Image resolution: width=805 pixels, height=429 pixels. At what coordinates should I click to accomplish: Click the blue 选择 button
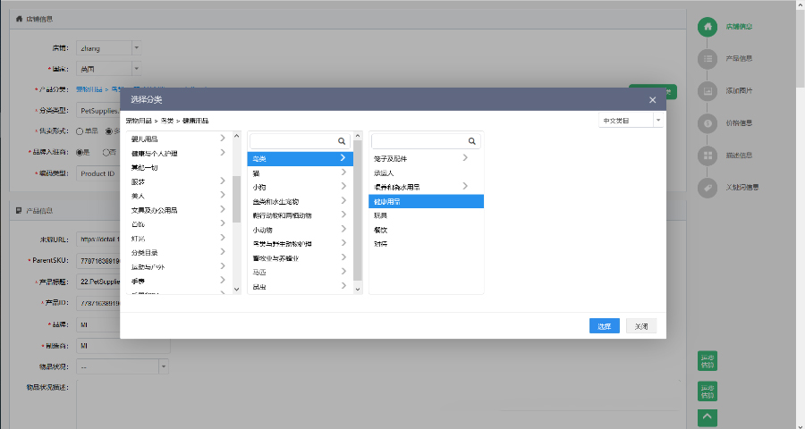(605, 326)
